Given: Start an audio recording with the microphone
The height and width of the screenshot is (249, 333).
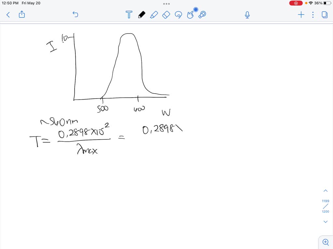Looking at the screenshot, I should (x=247, y=15).
